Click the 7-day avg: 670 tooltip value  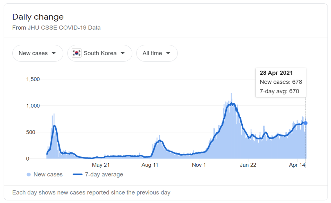[279, 91]
